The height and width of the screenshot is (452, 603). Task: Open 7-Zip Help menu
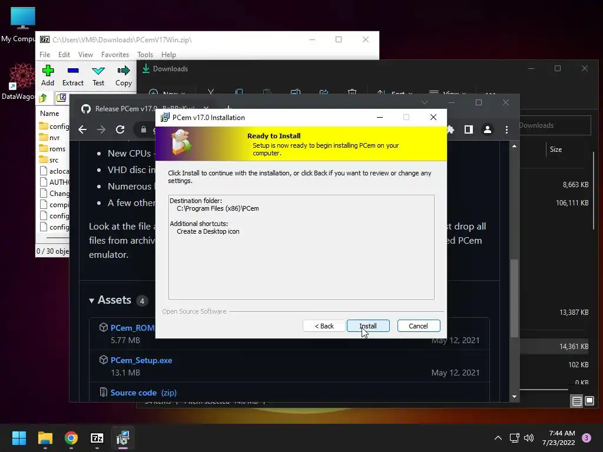coord(168,55)
